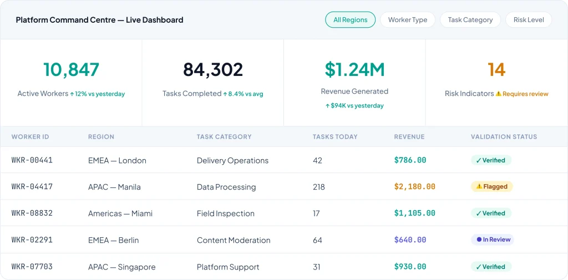Click the Verified checkmark badge for WKR-00441
This screenshot has height=280, width=568.
click(490, 160)
